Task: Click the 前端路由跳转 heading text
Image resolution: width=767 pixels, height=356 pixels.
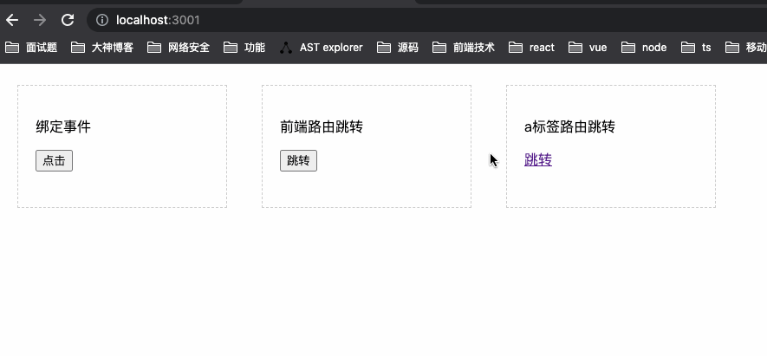Action: point(322,127)
